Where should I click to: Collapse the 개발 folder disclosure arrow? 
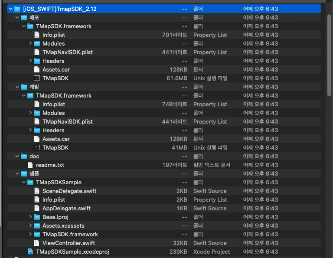click(x=17, y=87)
